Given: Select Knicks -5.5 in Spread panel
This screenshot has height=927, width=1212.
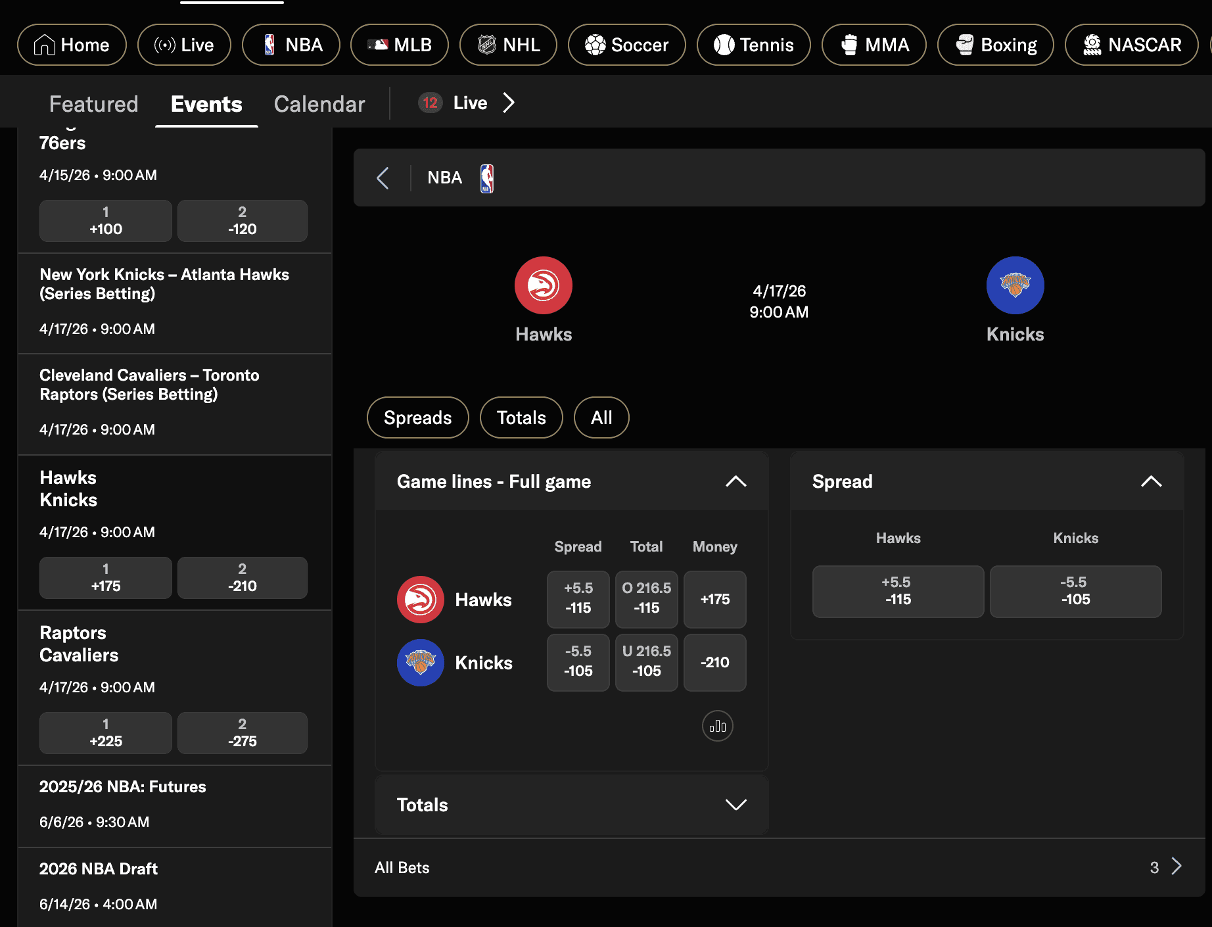Looking at the screenshot, I should 1075,591.
